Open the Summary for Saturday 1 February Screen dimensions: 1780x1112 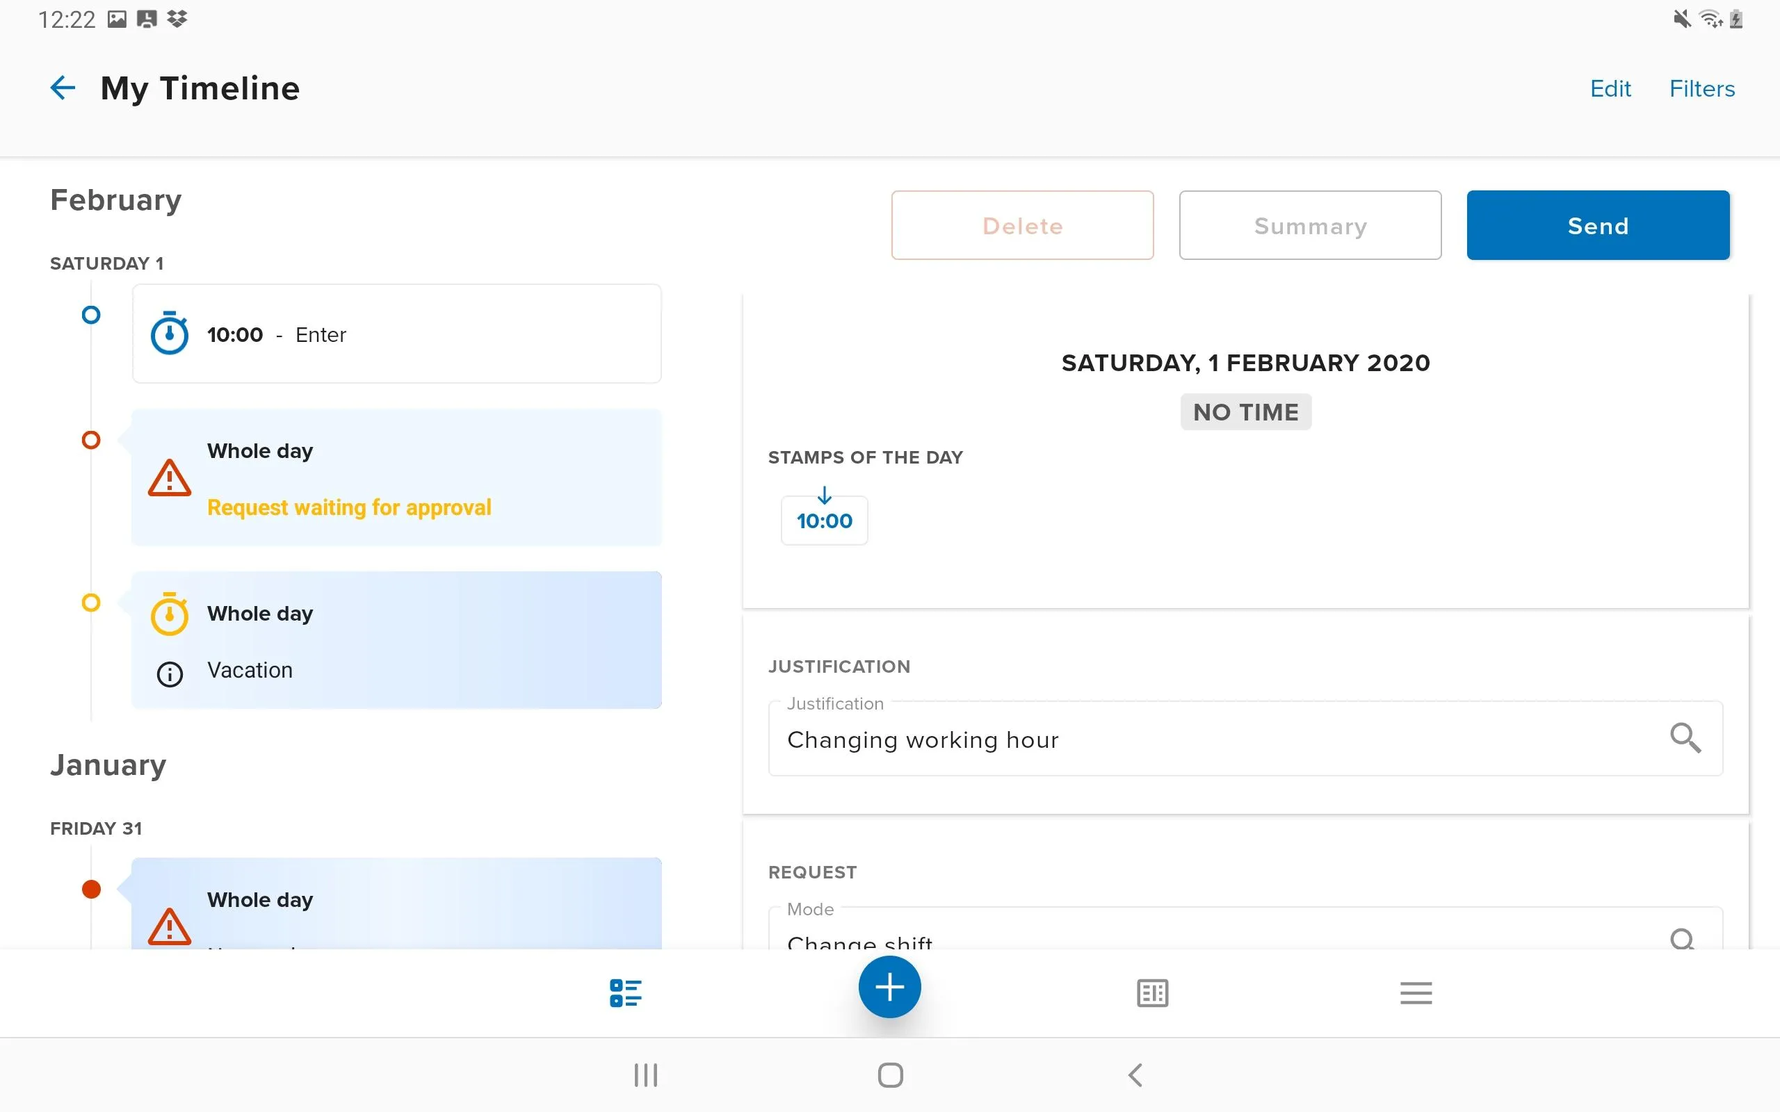pyautogui.click(x=1310, y=224)
